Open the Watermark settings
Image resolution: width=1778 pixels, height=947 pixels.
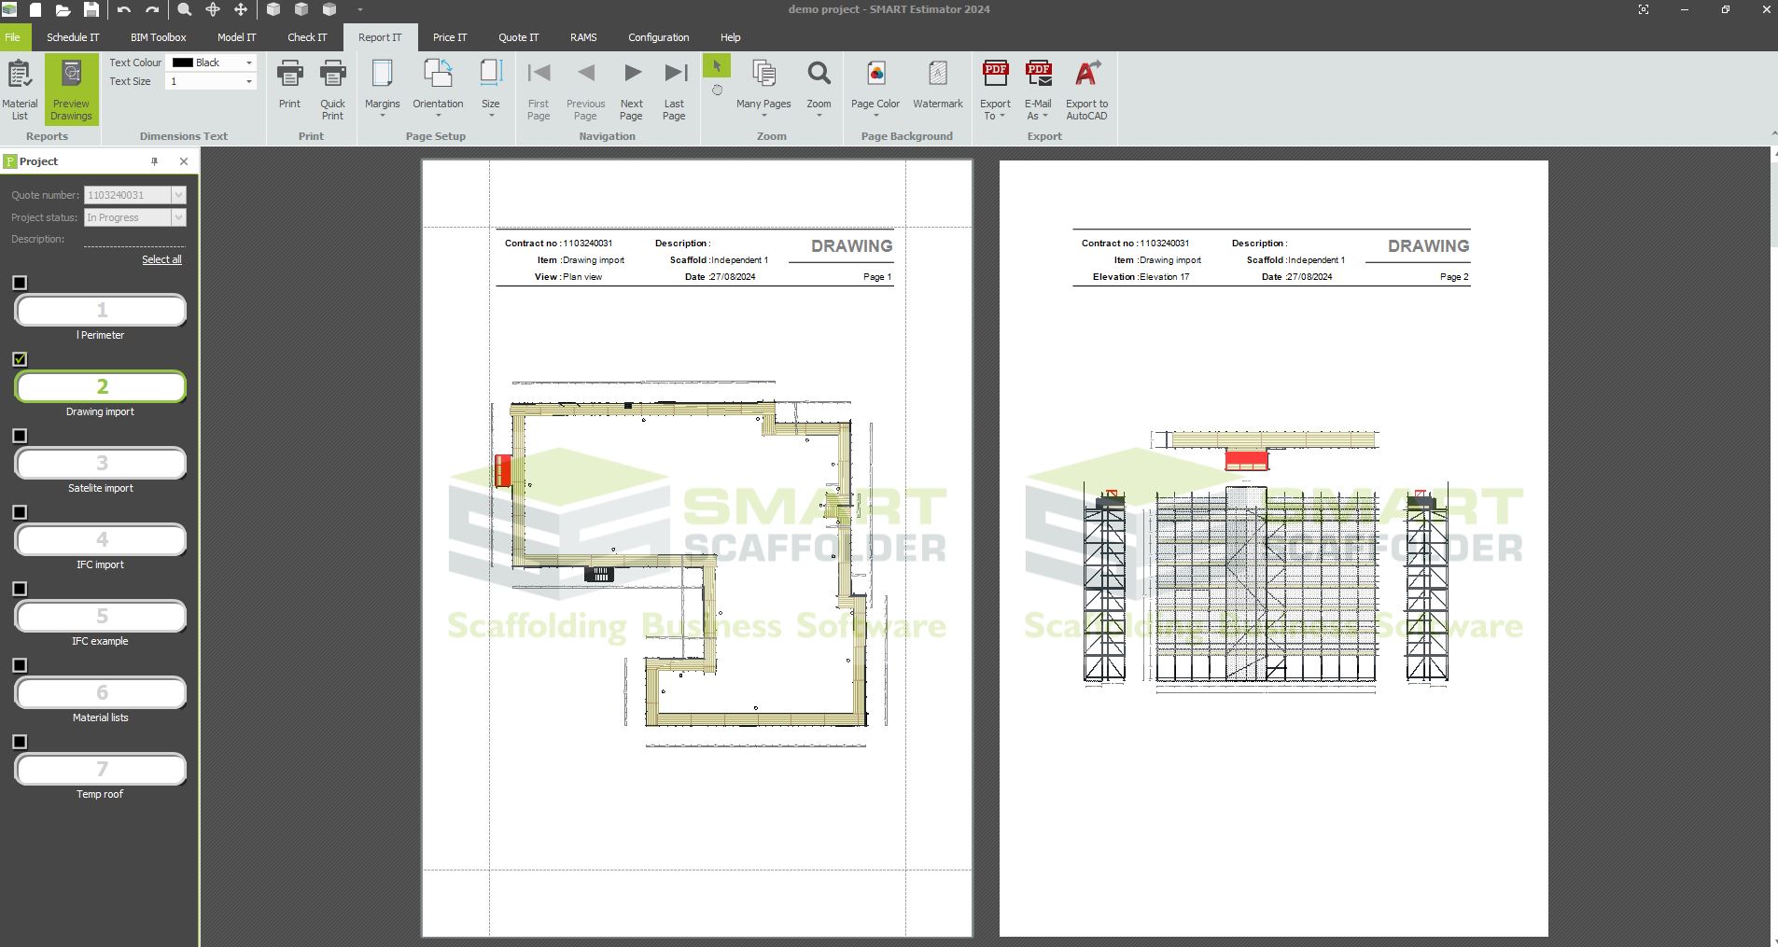coord(937,86)
